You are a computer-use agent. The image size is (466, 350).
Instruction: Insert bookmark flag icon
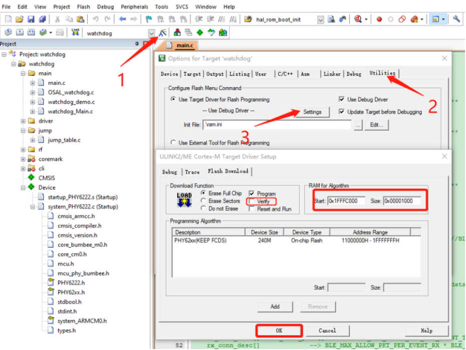click(x=148, y=20)
